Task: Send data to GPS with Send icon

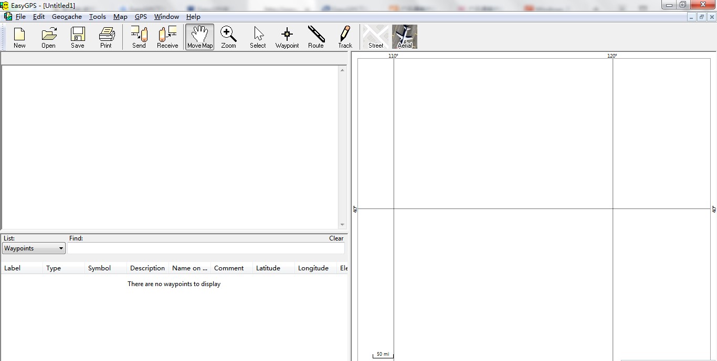Action: pos(139,37)
